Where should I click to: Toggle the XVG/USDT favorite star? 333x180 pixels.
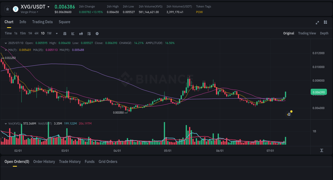click(7, 9)
